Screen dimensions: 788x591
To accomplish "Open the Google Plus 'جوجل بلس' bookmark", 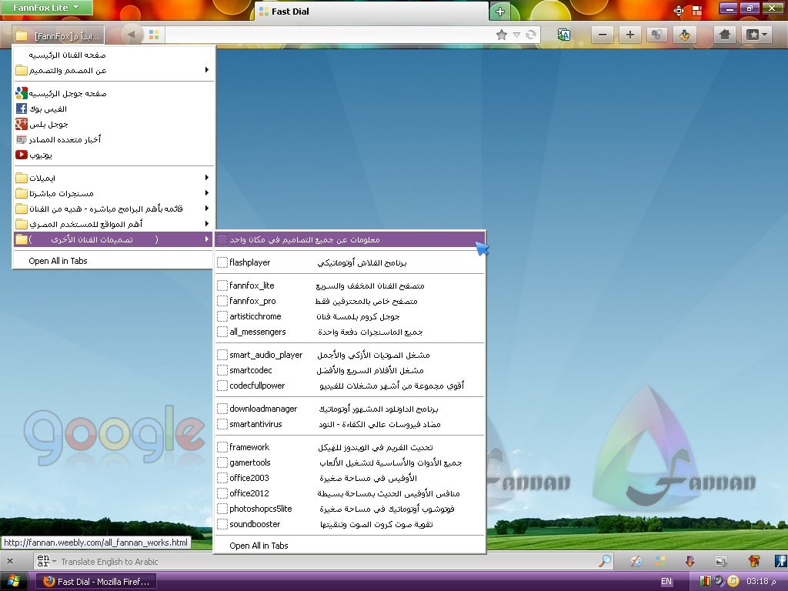I will (114, 124).
